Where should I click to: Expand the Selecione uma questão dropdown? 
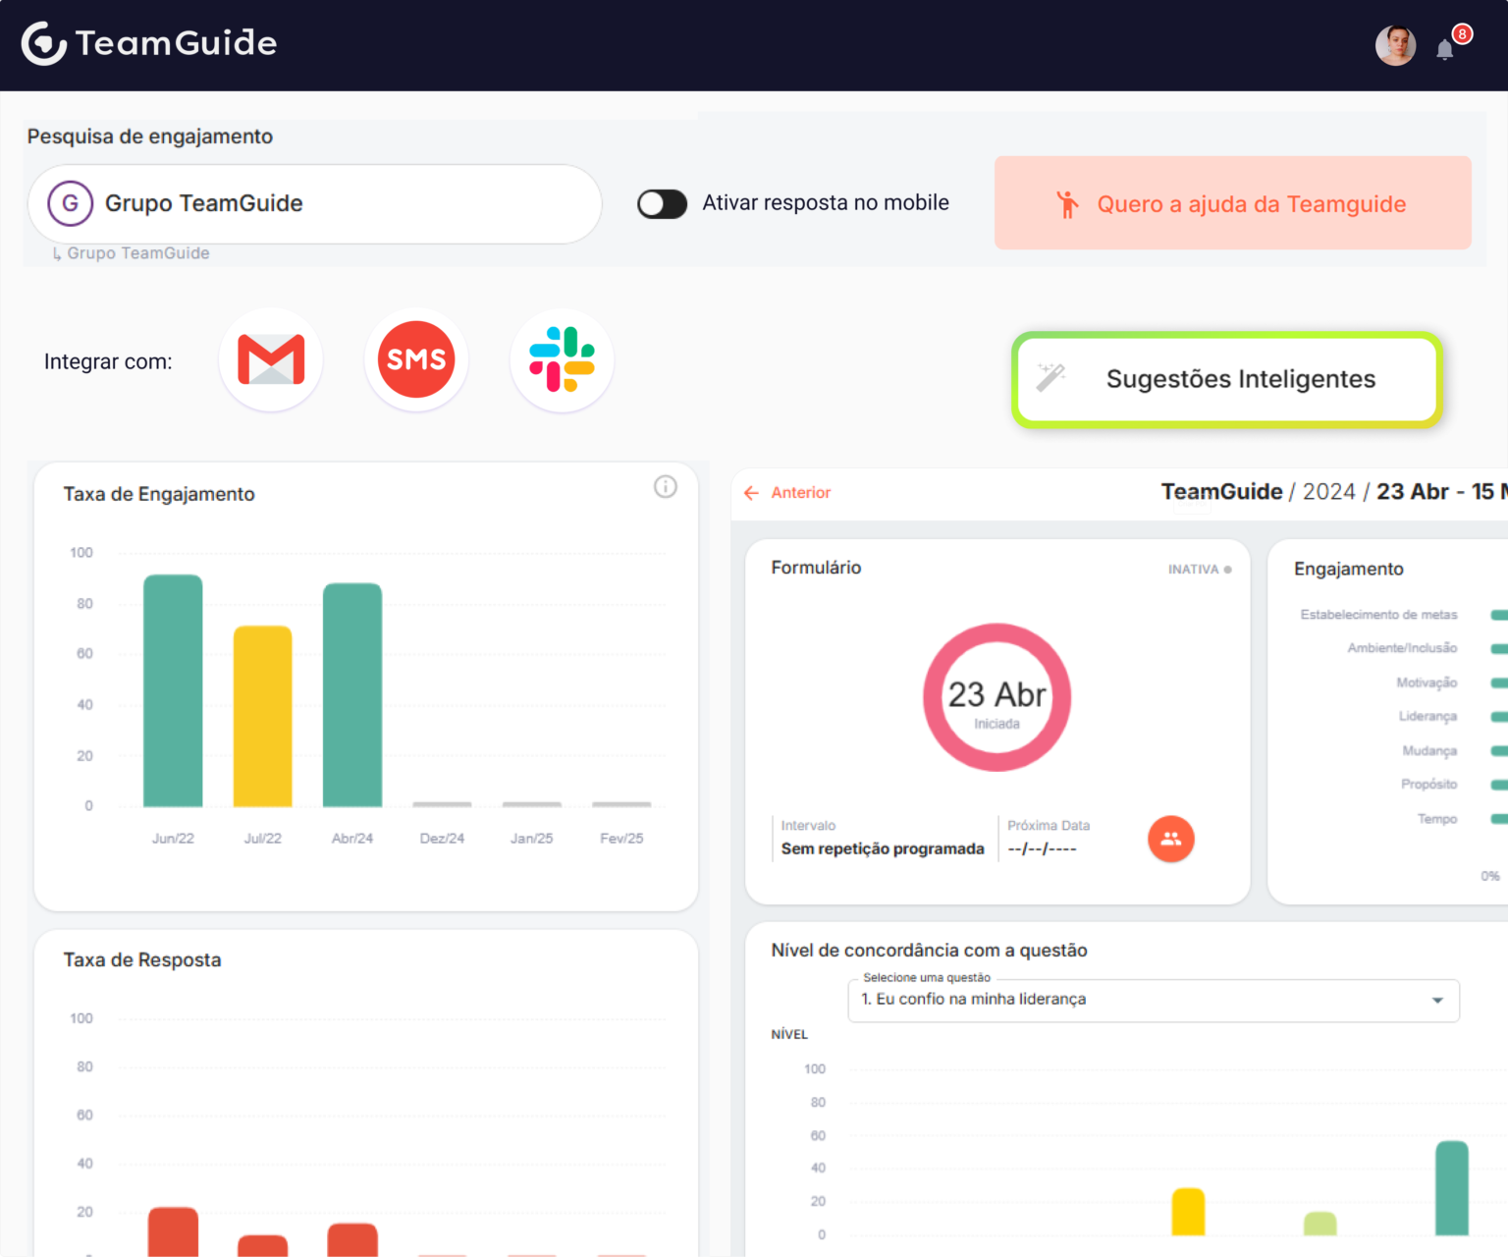tap(1154, 1000)
